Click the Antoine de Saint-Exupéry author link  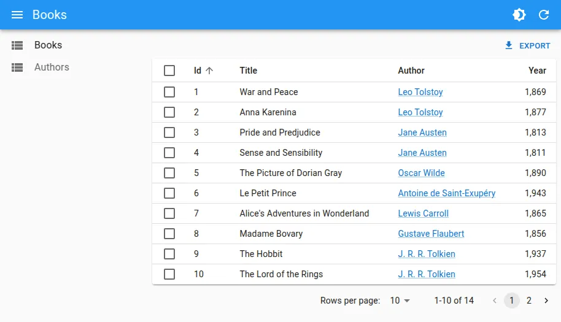(446, 193)
